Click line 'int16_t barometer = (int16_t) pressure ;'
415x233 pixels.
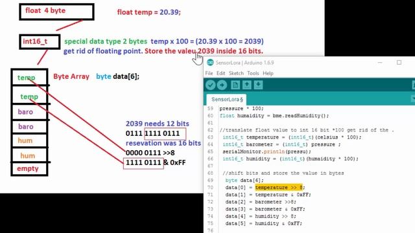pos(281,144)
